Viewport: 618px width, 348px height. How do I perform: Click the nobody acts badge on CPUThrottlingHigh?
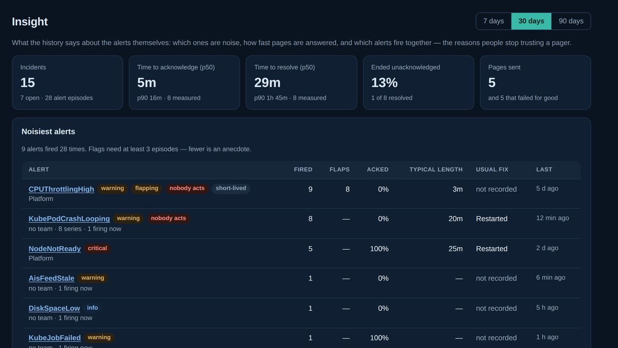187,189
